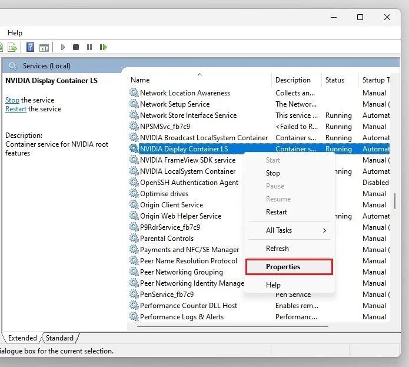Click the Stop the service link
This screenshot has width=409, height=367.
[12, 100]
